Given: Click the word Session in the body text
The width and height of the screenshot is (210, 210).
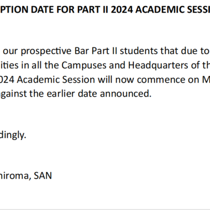Looking at the screenshot, I should [x=79, y=80].
